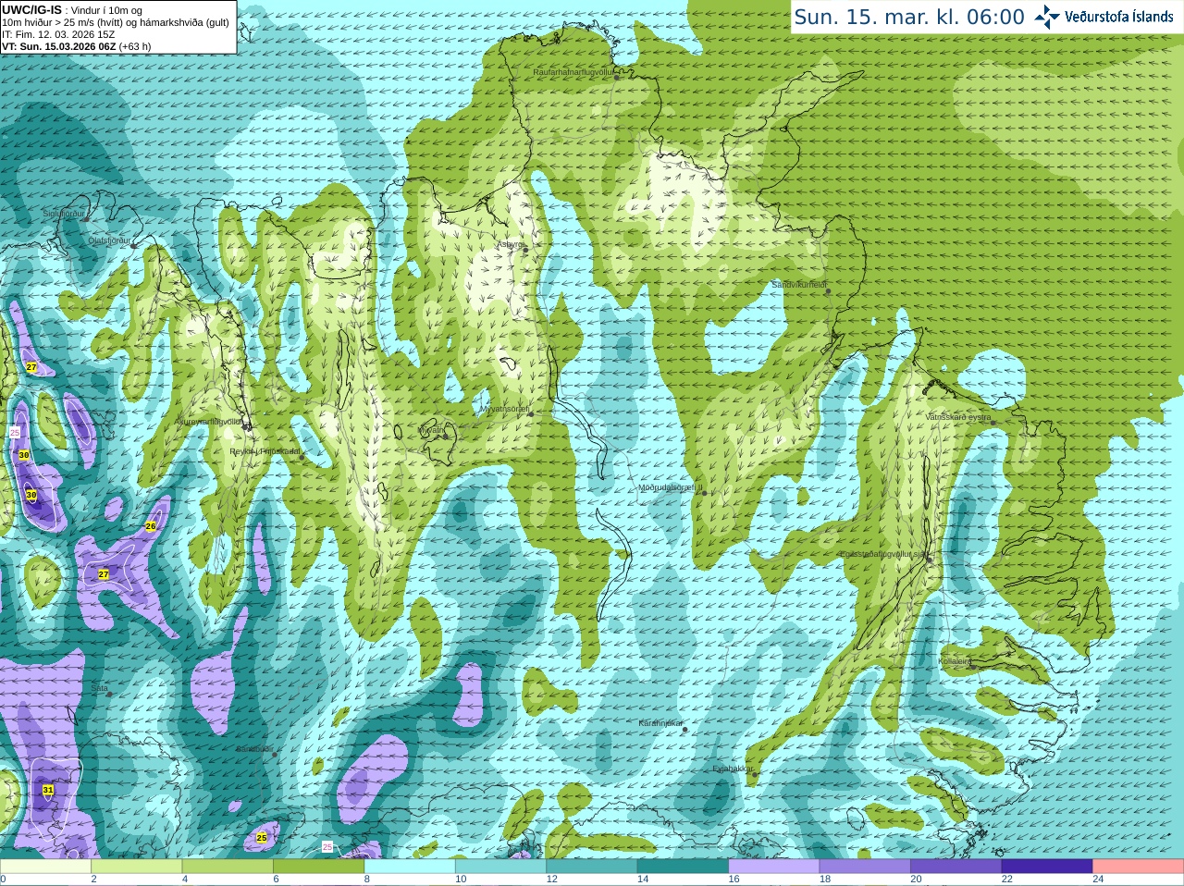This screenshot has height=886, width=1184.
Task: Select the Raufarhafnarflugvöllur station label
Action: click(573, 71)
